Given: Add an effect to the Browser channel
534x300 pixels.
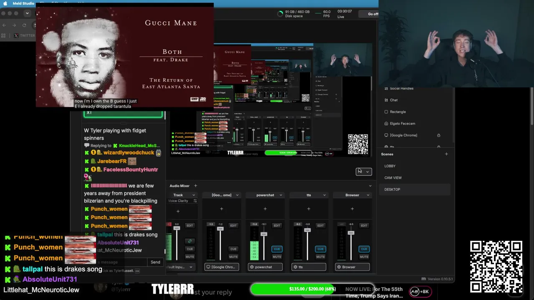Looking at the screenshot, I should tap(352, 209).
